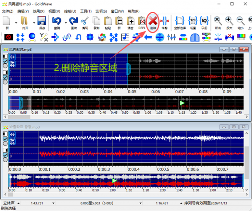This screenshot has height=211, width=252.
Task: Click the red X Delete (删除) toolbar button
Action: (153, 21)
